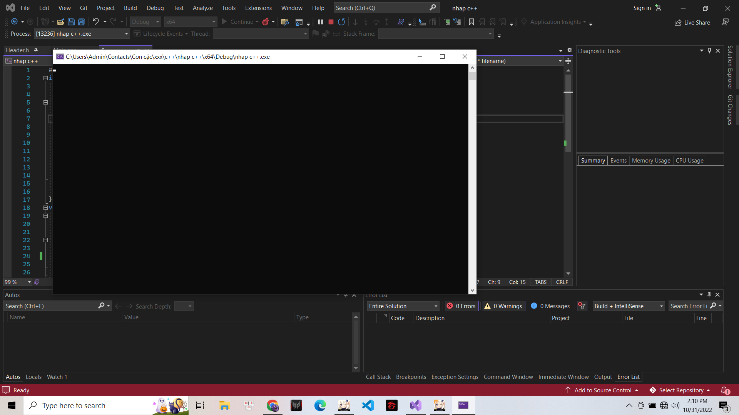Open the Find in Files icon
The height and width of the screenshot is (415, 739).
[285, 22]
